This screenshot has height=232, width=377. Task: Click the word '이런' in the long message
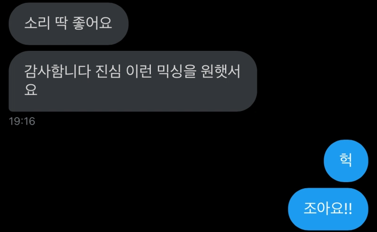[139, 72]
